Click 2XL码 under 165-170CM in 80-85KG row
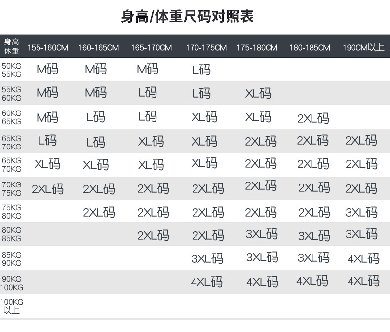The height and width of the screenshot is (332, 390). coord(153,235)
